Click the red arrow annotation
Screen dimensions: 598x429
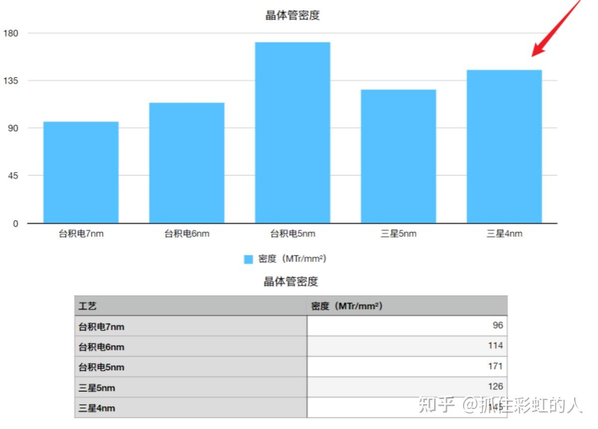[553, 30]
